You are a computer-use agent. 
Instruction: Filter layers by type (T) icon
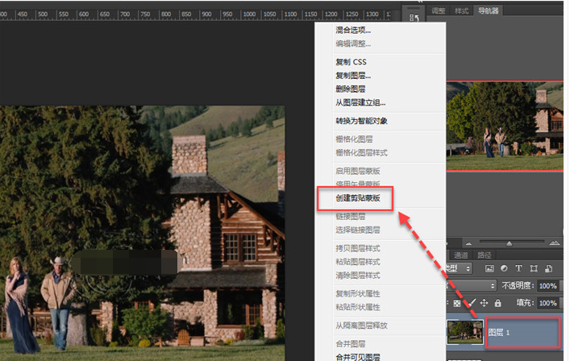(518, 268)
